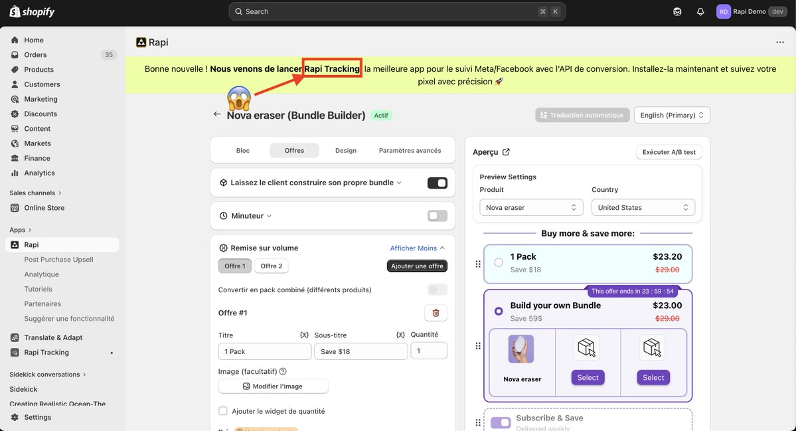The height and width of the screenshot is (431, 796).
Task: Expand Sidekick conversations in sidebar
Action: click(48, 375)
